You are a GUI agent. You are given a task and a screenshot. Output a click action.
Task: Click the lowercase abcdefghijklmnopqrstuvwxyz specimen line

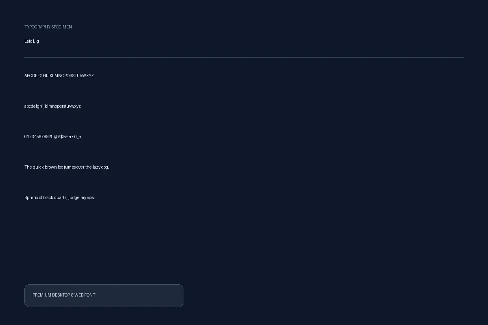tap(52, 106)
